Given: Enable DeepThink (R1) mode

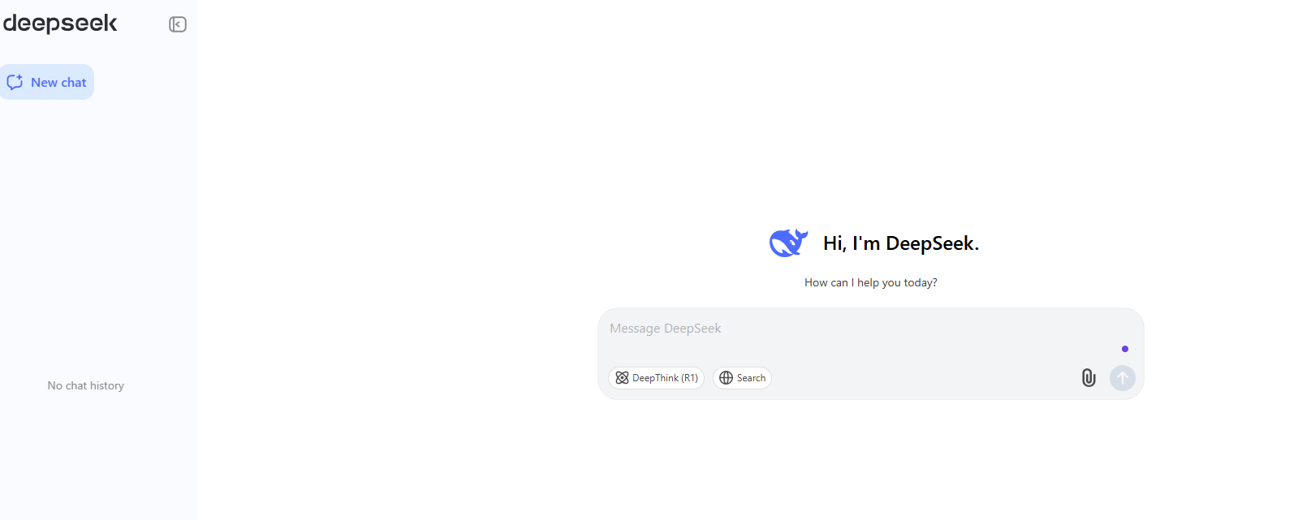Looking at the screenshot, I should (x=656, y=378).
